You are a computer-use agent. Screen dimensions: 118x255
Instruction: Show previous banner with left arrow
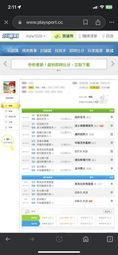pyautogui.click(x=5, y=64)
